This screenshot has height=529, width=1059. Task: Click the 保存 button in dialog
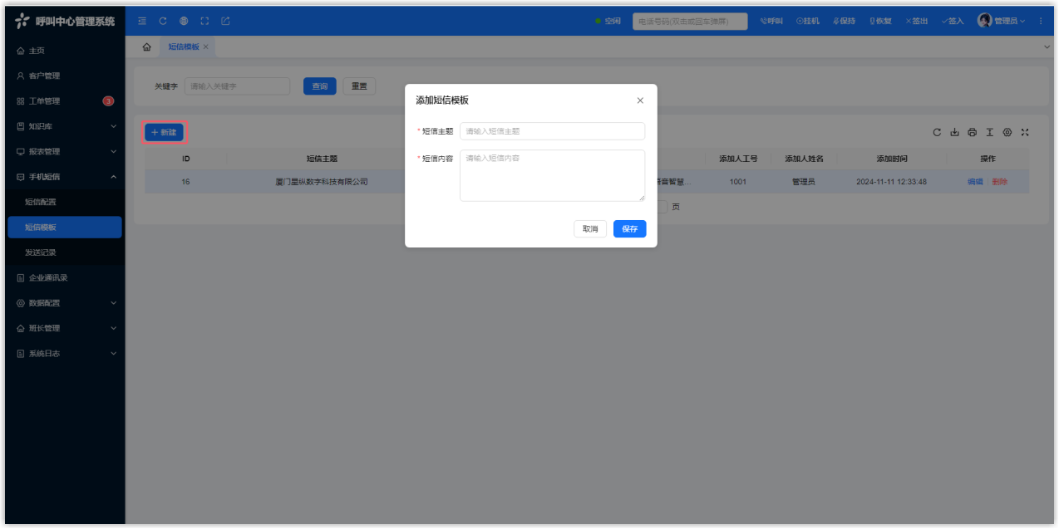[x=629, y=229]
